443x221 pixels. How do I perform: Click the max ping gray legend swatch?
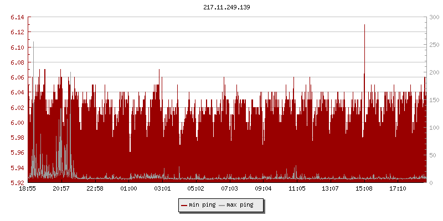(222, 205)
